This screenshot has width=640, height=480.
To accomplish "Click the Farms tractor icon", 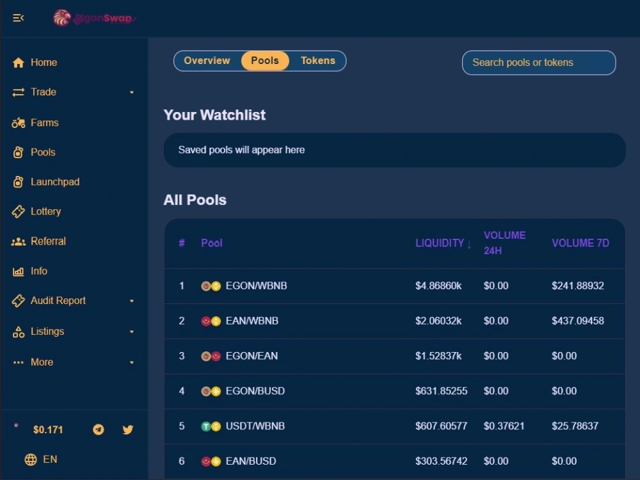I will tap(19, 122).
